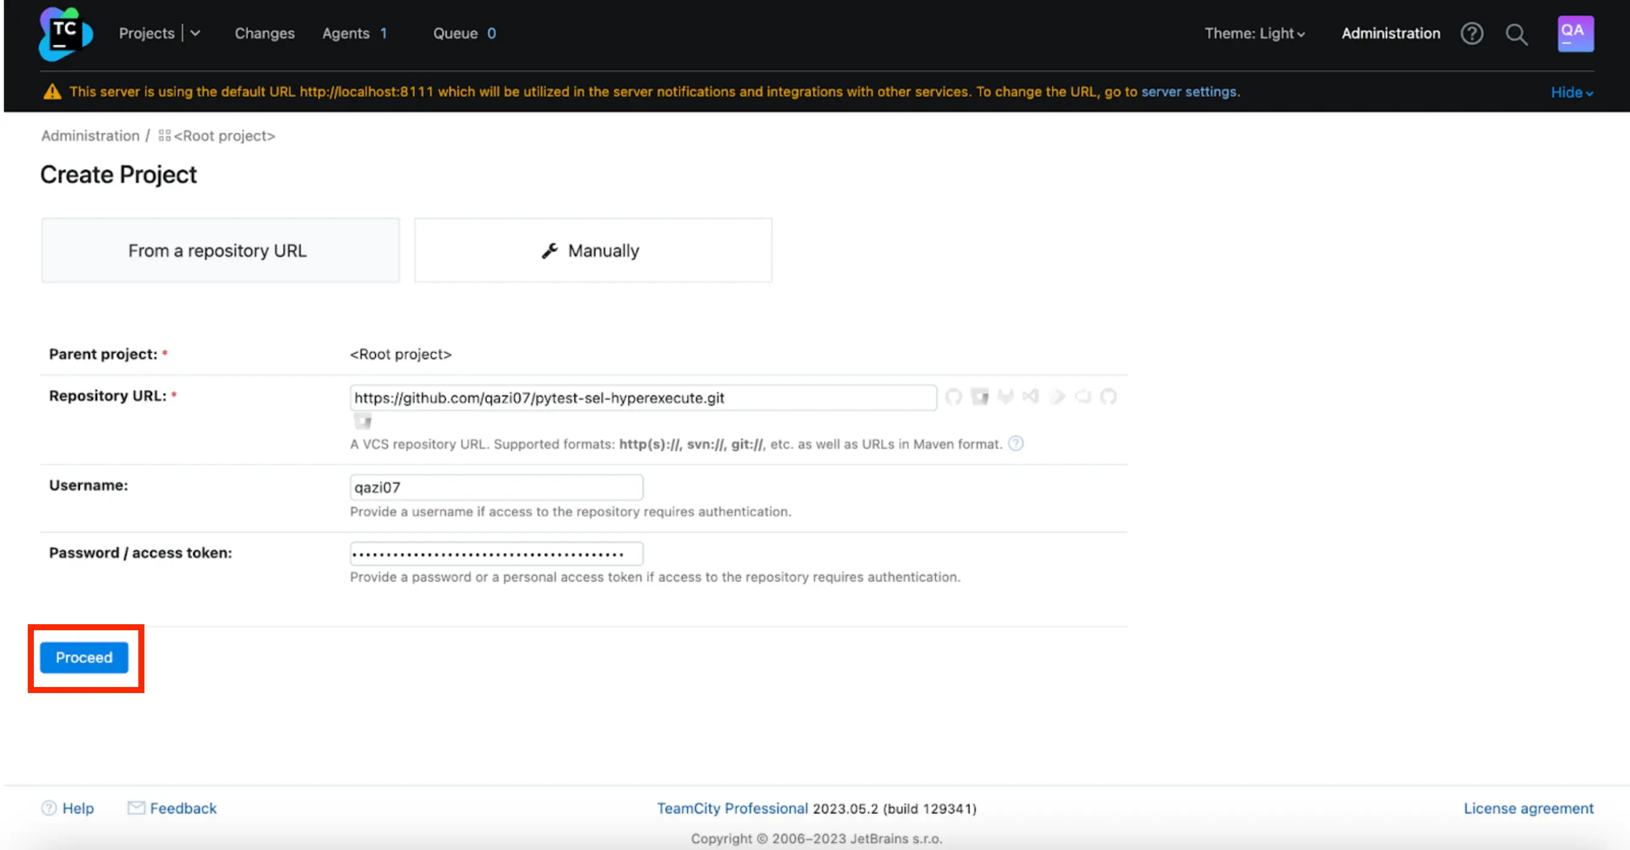Open the Theme: Light dropdown

click(x=1254, y=34)
